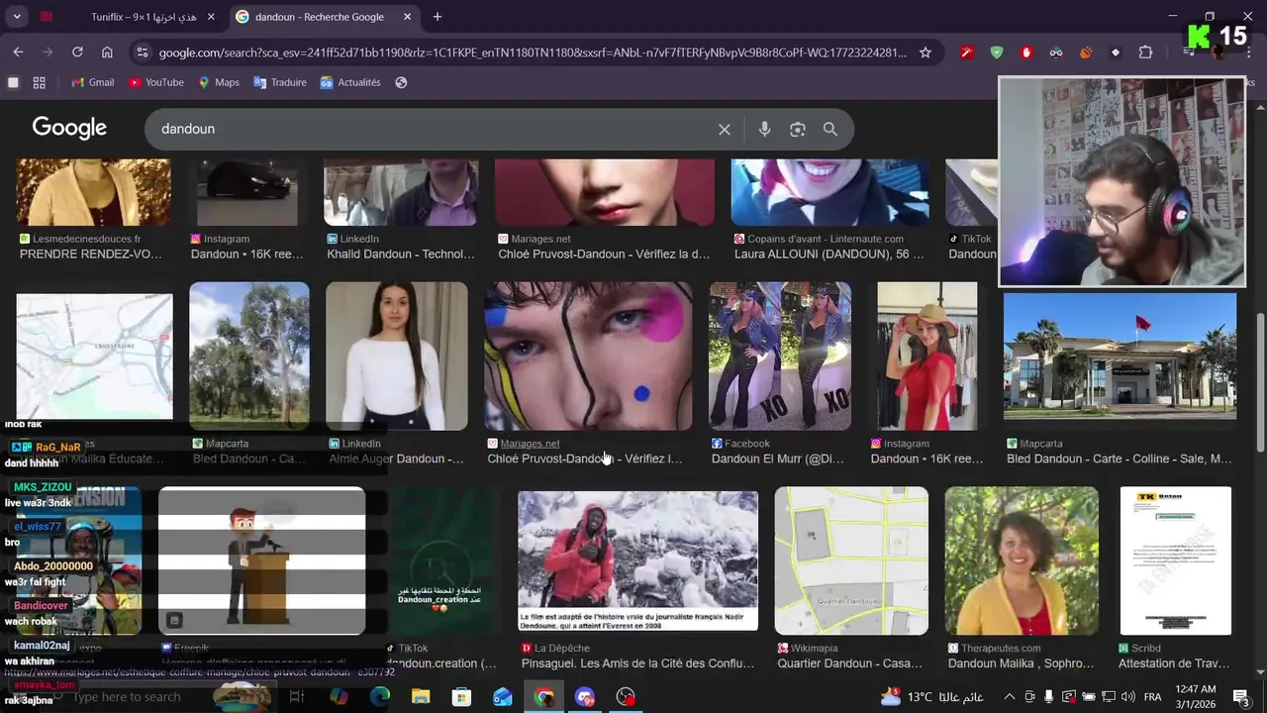This screenshot has height=713, width=1267.
Task: Open Microsoft Edge from the taskbar
Action: click(x=380, y=697)
